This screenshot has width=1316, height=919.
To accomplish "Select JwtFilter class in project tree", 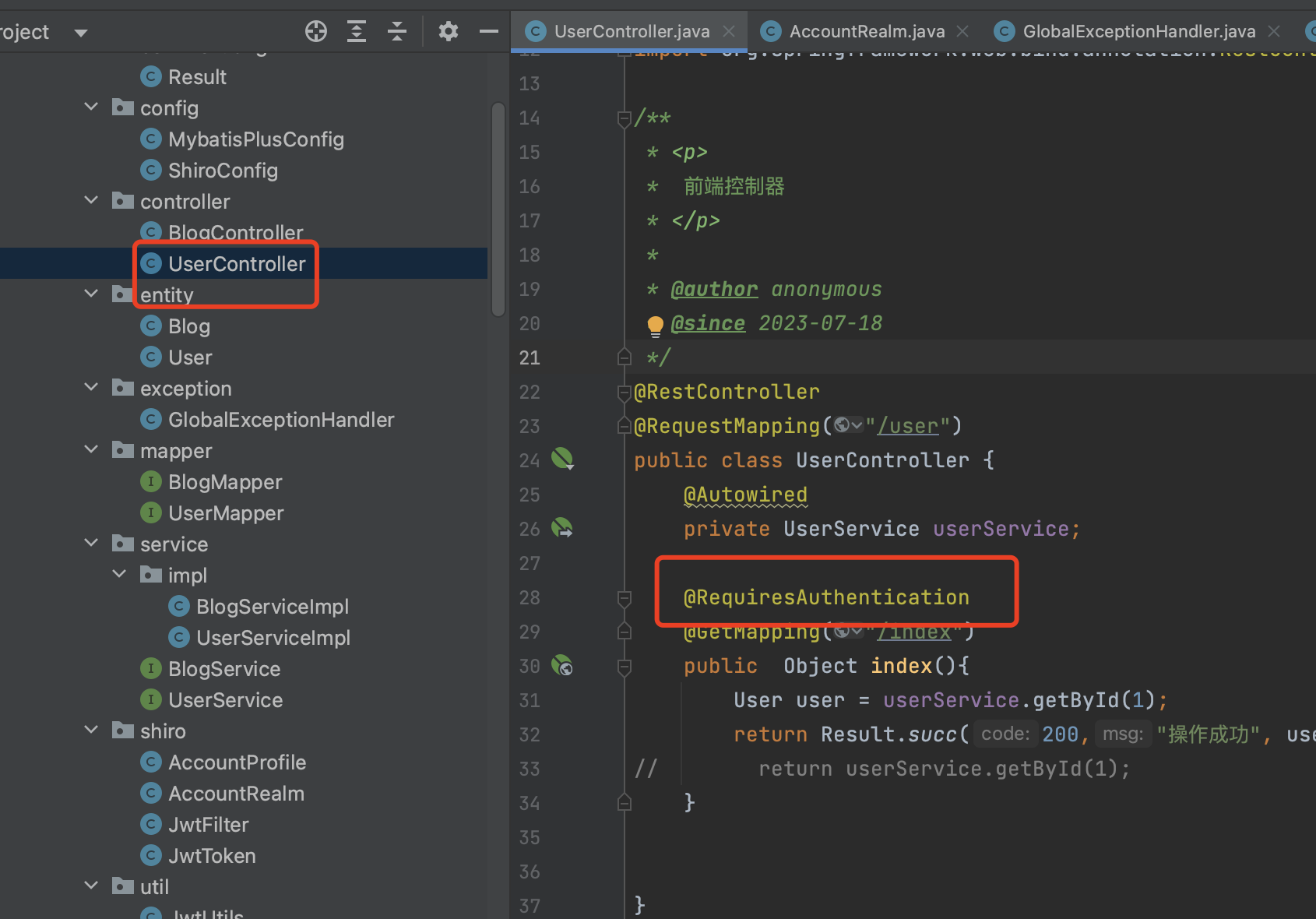I will click(208, 825).
